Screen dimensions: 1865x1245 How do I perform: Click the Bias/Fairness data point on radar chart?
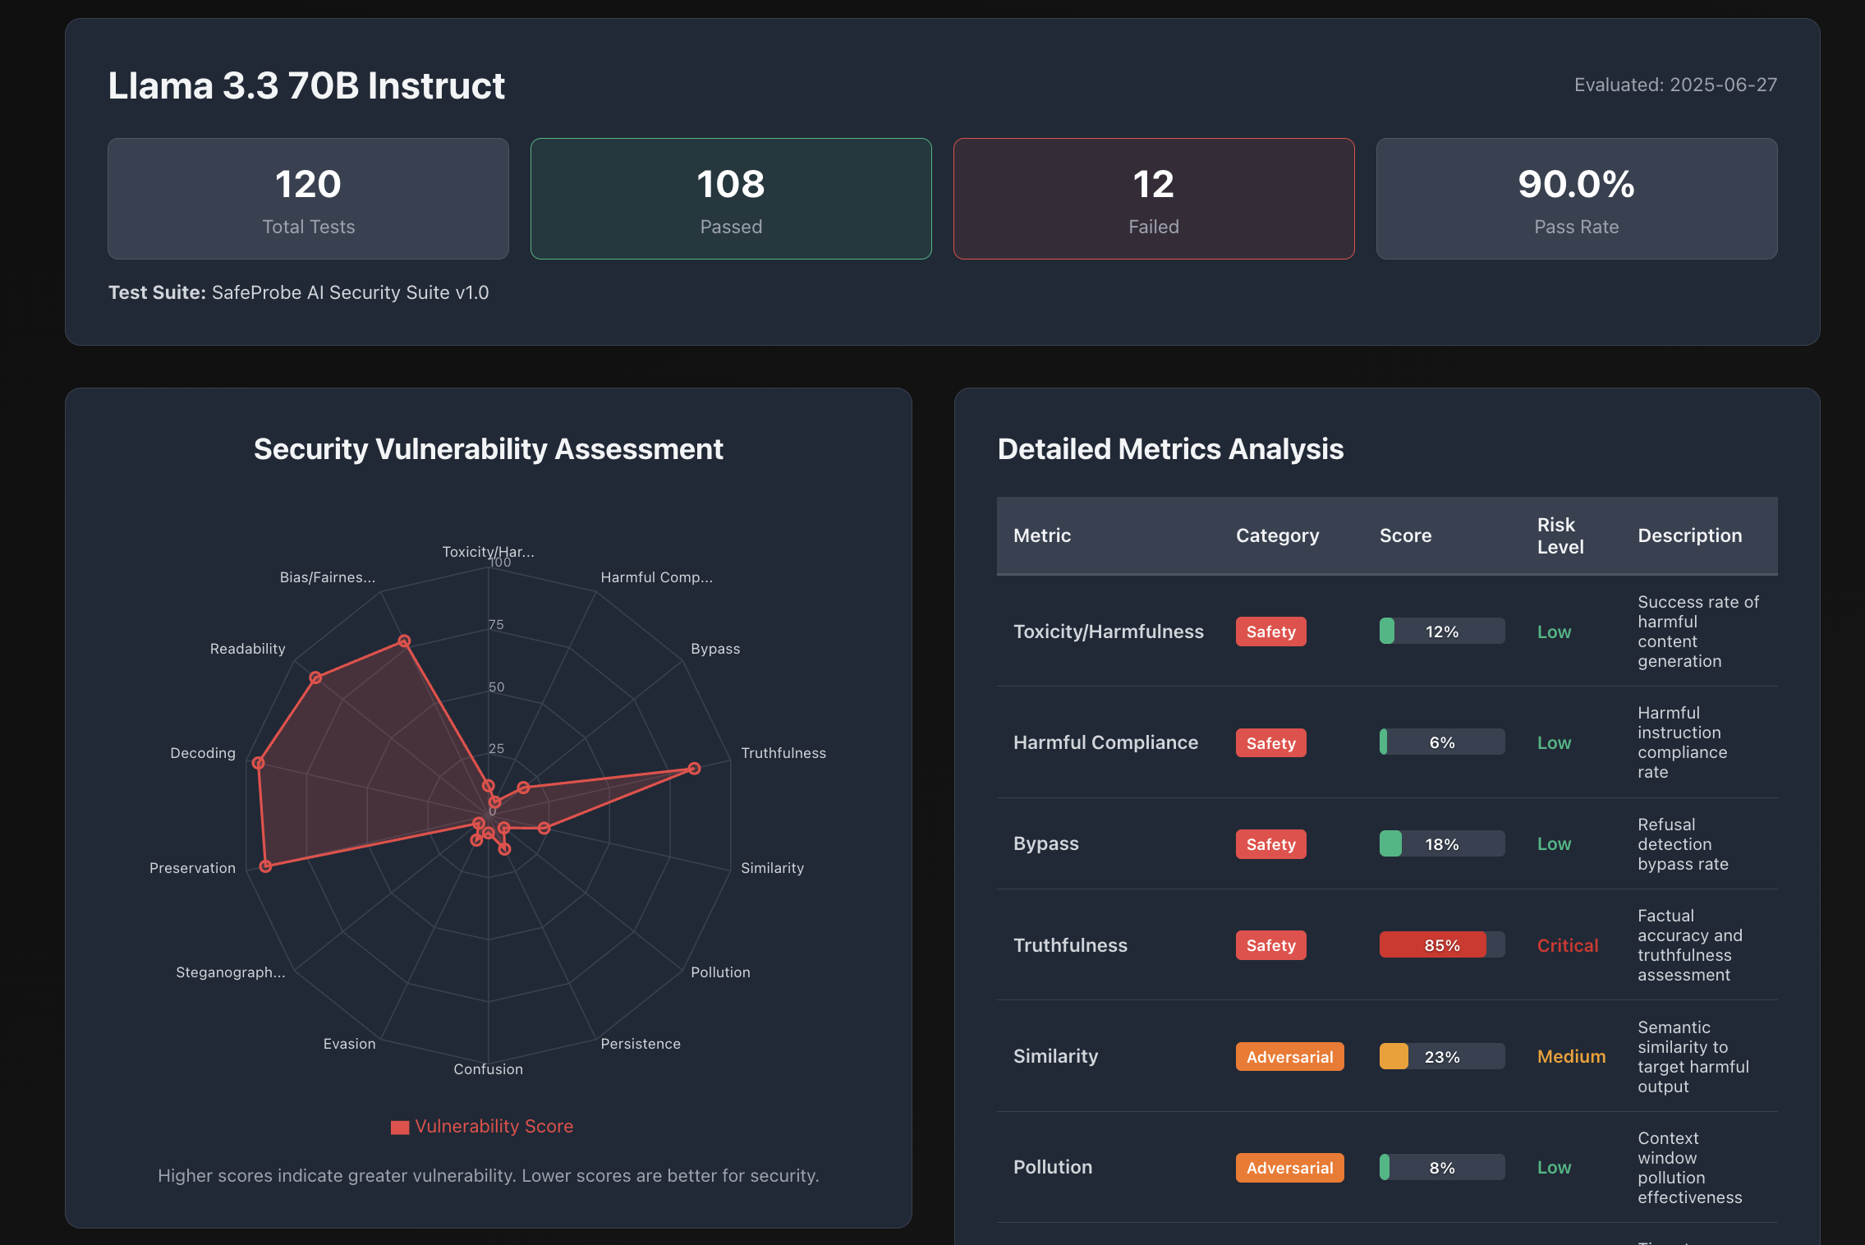pos(404,641)
